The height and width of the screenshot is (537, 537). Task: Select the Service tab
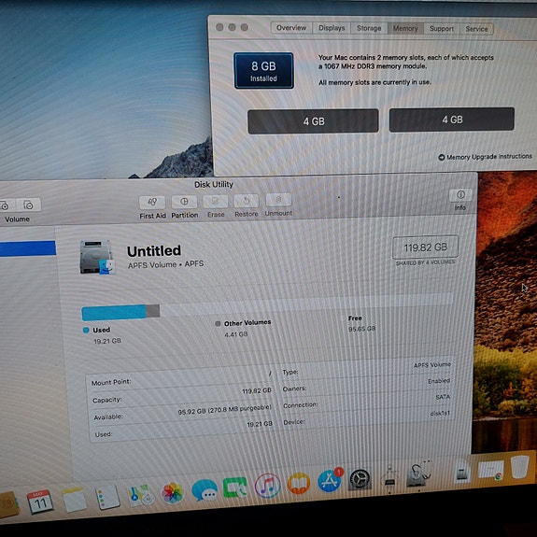pos(476,29)
